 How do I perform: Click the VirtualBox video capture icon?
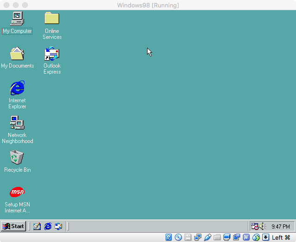point(236,237)
